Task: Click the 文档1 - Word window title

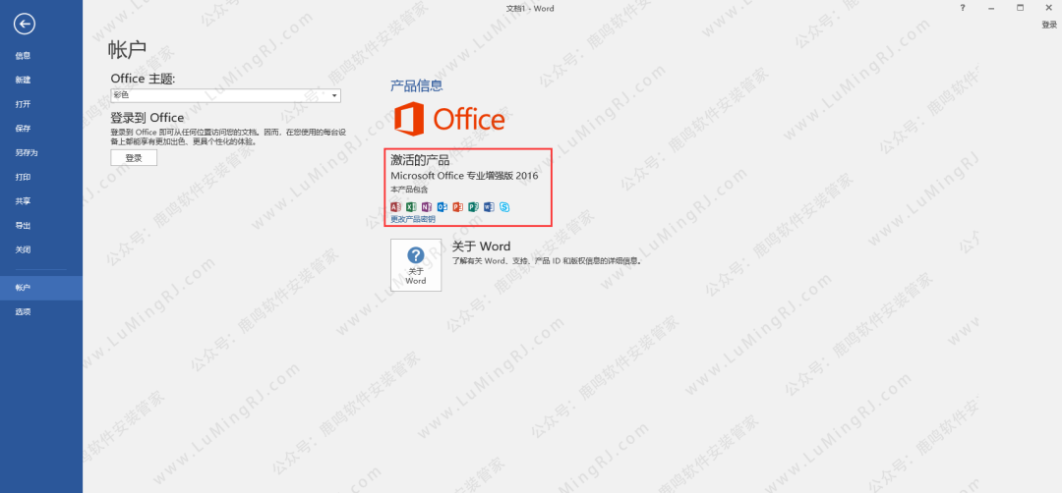Action: (x=530, y=8)
